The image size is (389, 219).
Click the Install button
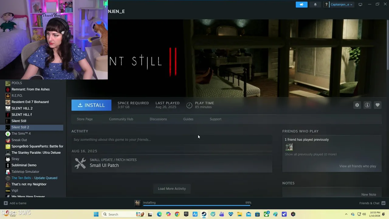point(91,105)
